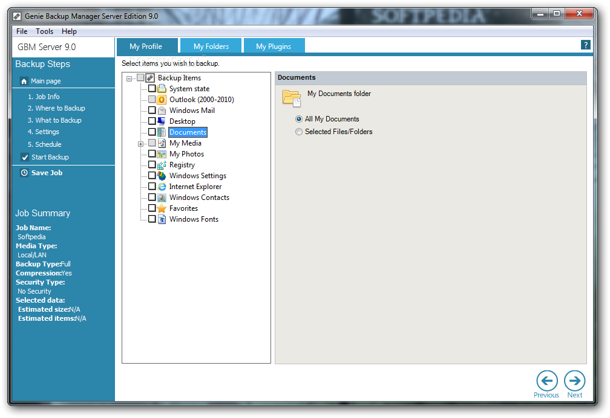This screenshot has height=418, width=610.
Task: Open the File menu
Action: tap(22, 31)
